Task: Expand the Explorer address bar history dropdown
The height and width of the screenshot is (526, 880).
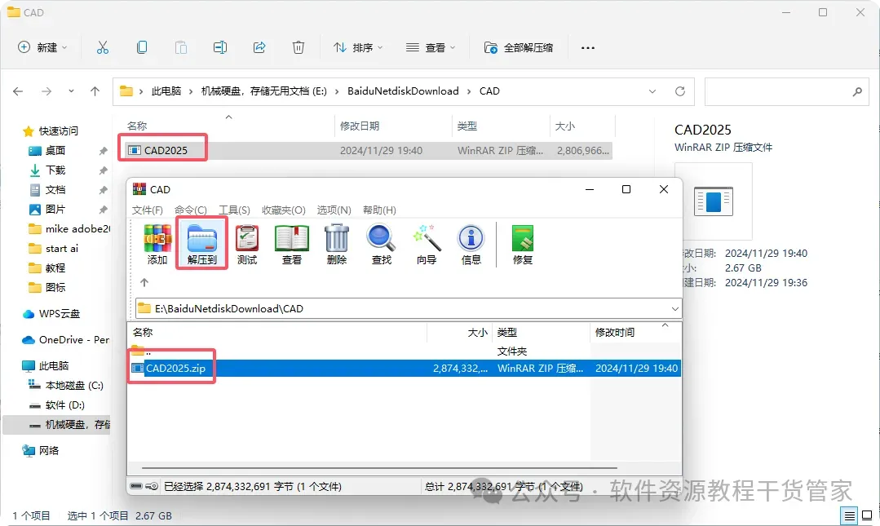Action: [x=652, y=91]
